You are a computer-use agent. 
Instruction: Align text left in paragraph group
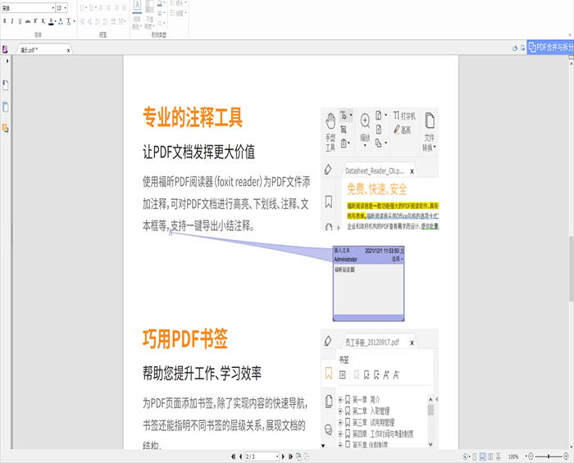pyautogui.click(x=101, y=7)
